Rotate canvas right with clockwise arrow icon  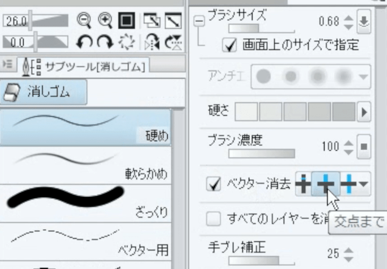click(105, 43)
